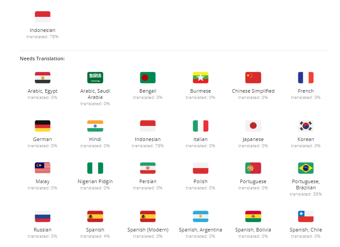The height and width of the screenshot is (247, 340).
Task: Click the Persian flag icon
Action: coord(148,168)
